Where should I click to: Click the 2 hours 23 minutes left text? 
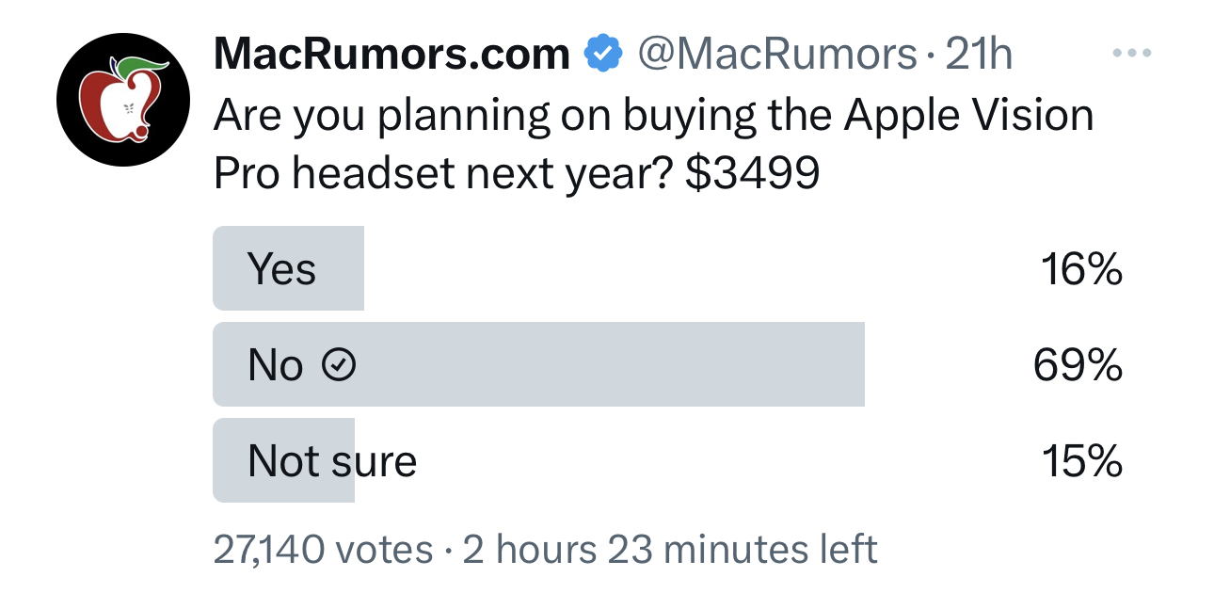[670, 550]
